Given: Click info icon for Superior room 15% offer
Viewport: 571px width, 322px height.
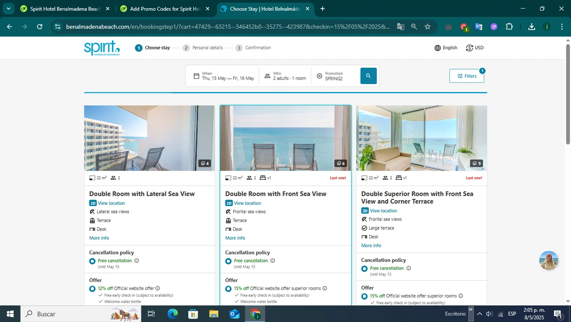Looking at the screenshot, I should (461, 296).
